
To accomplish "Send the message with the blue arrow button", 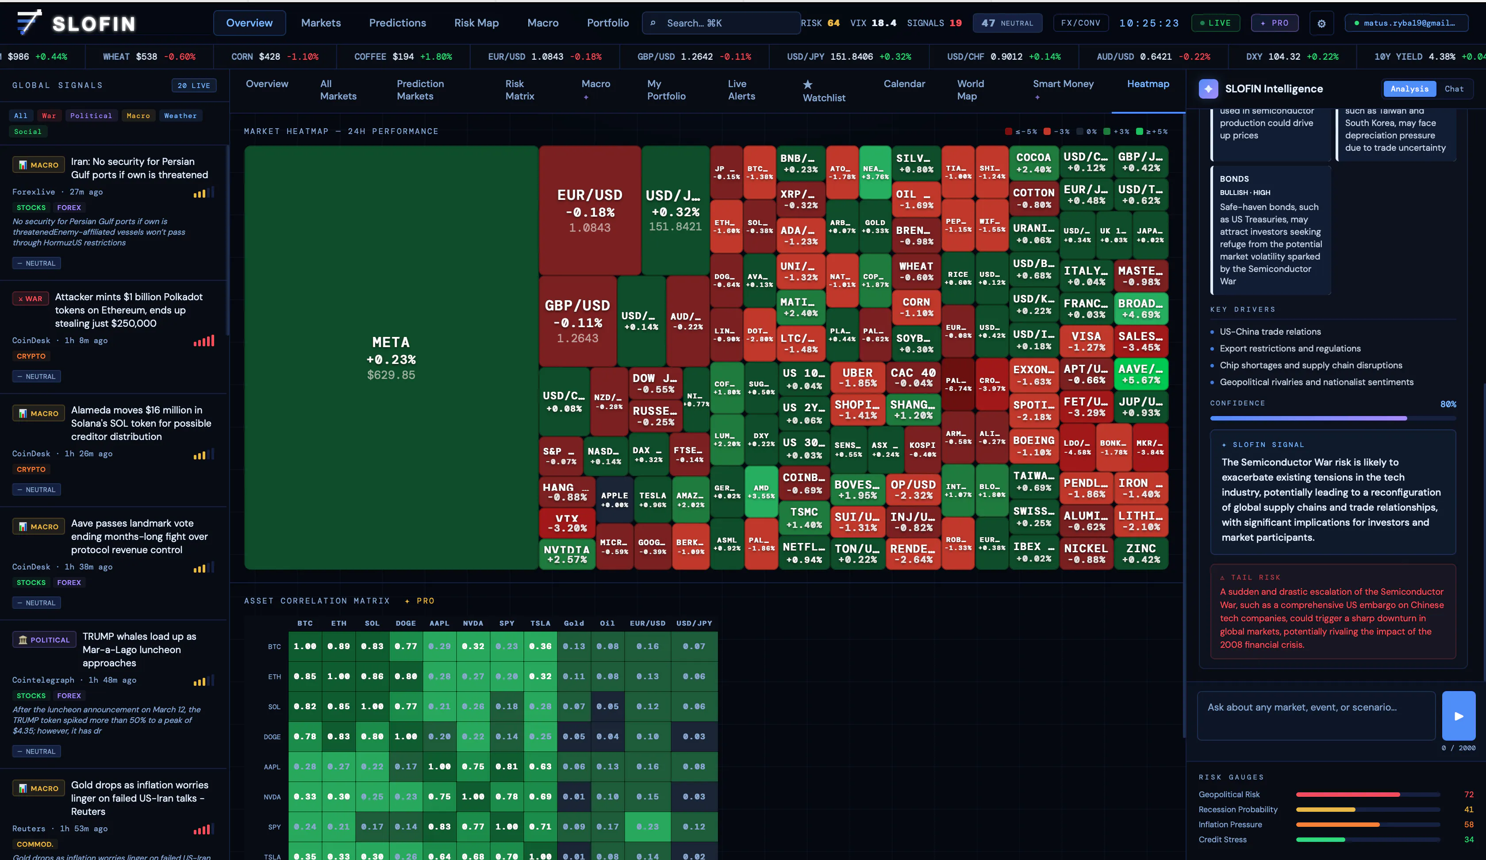I will point(1459,715).
